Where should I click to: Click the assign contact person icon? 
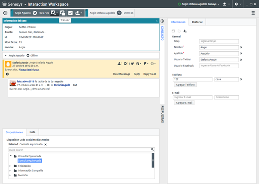(185, 31)
